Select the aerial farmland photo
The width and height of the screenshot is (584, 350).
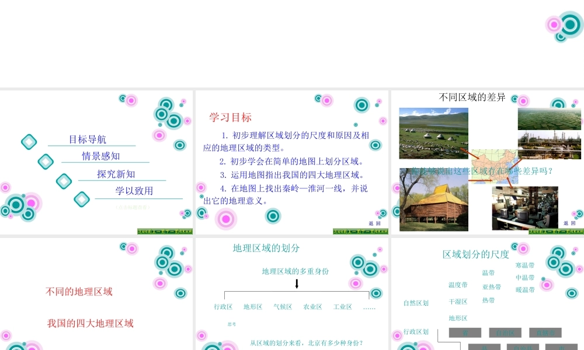(550, 119)
